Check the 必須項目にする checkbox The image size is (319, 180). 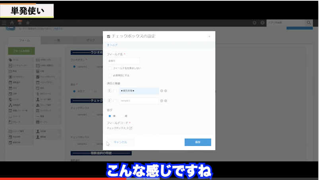tap(110, 75)
